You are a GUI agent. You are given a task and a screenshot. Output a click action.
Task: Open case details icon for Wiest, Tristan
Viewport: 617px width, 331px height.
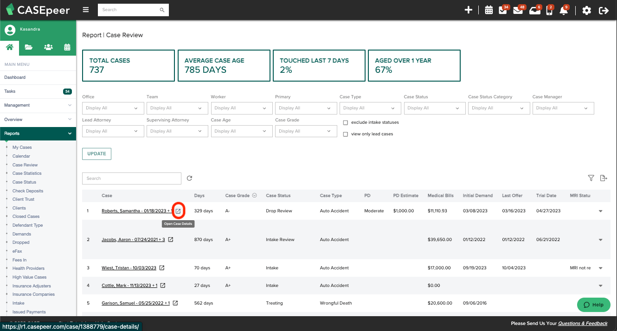[x=161, y=268]
